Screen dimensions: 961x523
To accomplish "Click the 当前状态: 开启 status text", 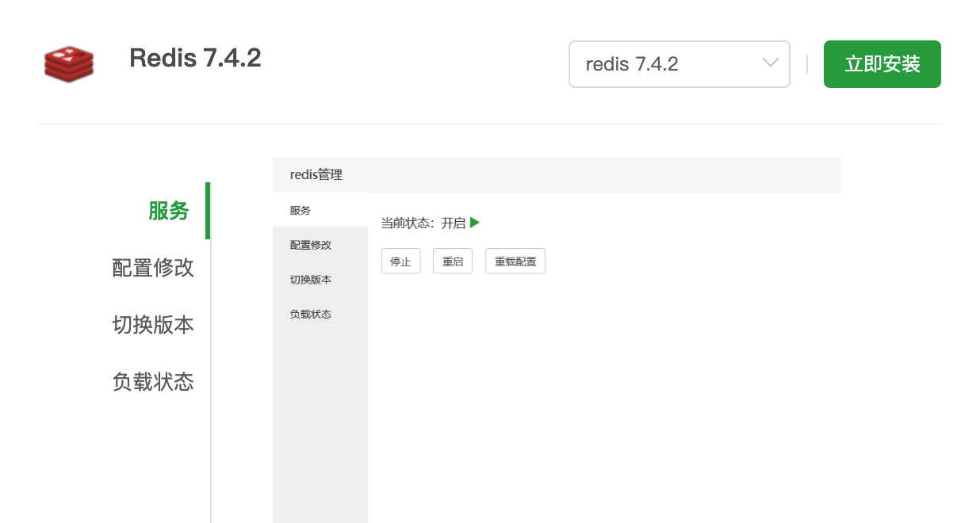I will (x=423, y=223).
